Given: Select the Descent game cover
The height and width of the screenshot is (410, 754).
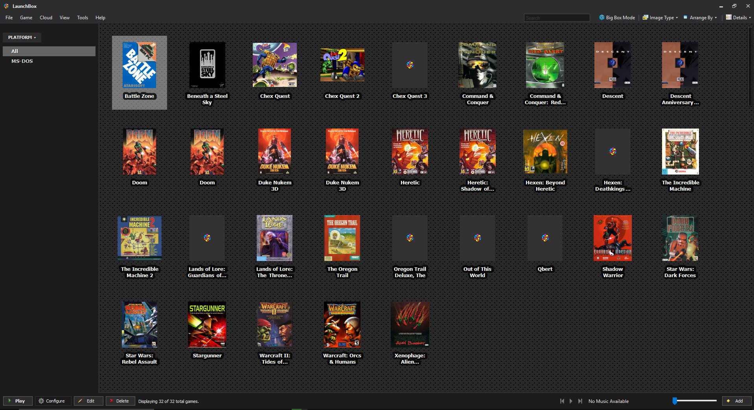Looking at the screenshot, I should [613, 65].
